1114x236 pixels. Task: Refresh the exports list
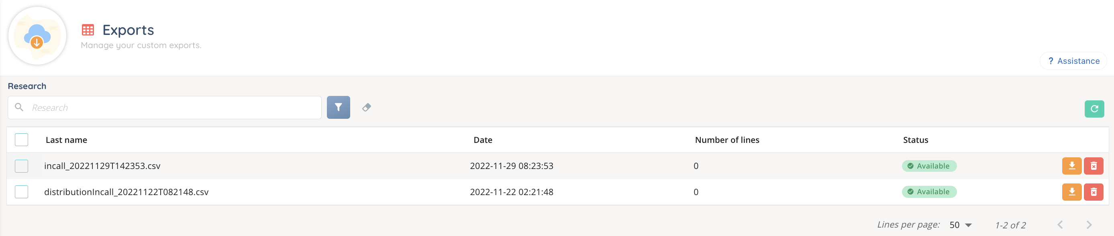click(1094, 109)
